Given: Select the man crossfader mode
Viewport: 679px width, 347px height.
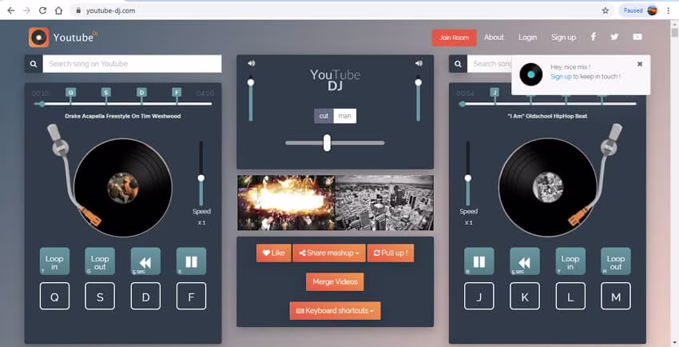Looking at the screenshot, I should [345, 116].
